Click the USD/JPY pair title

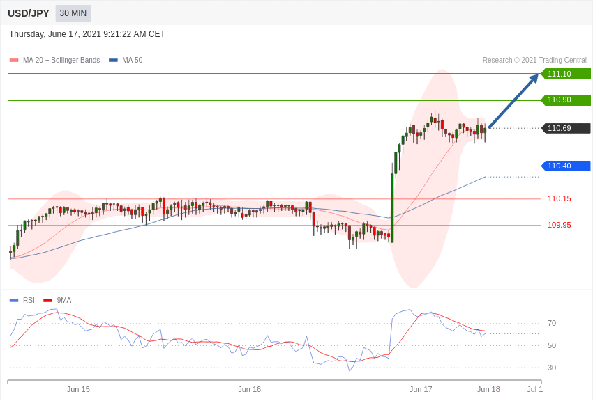(29, 13)
